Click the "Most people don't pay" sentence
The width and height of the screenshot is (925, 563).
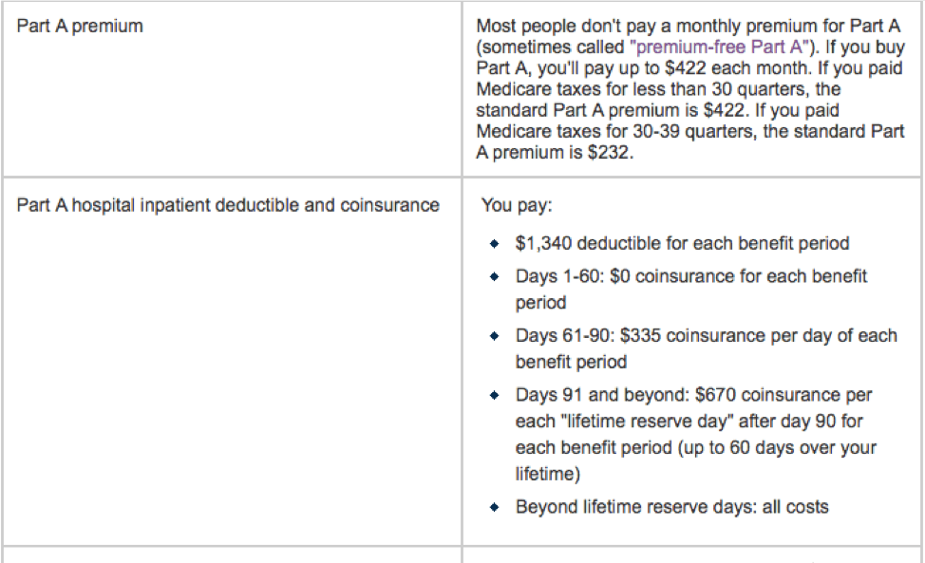pyautogui.click(x=689, y=27)
